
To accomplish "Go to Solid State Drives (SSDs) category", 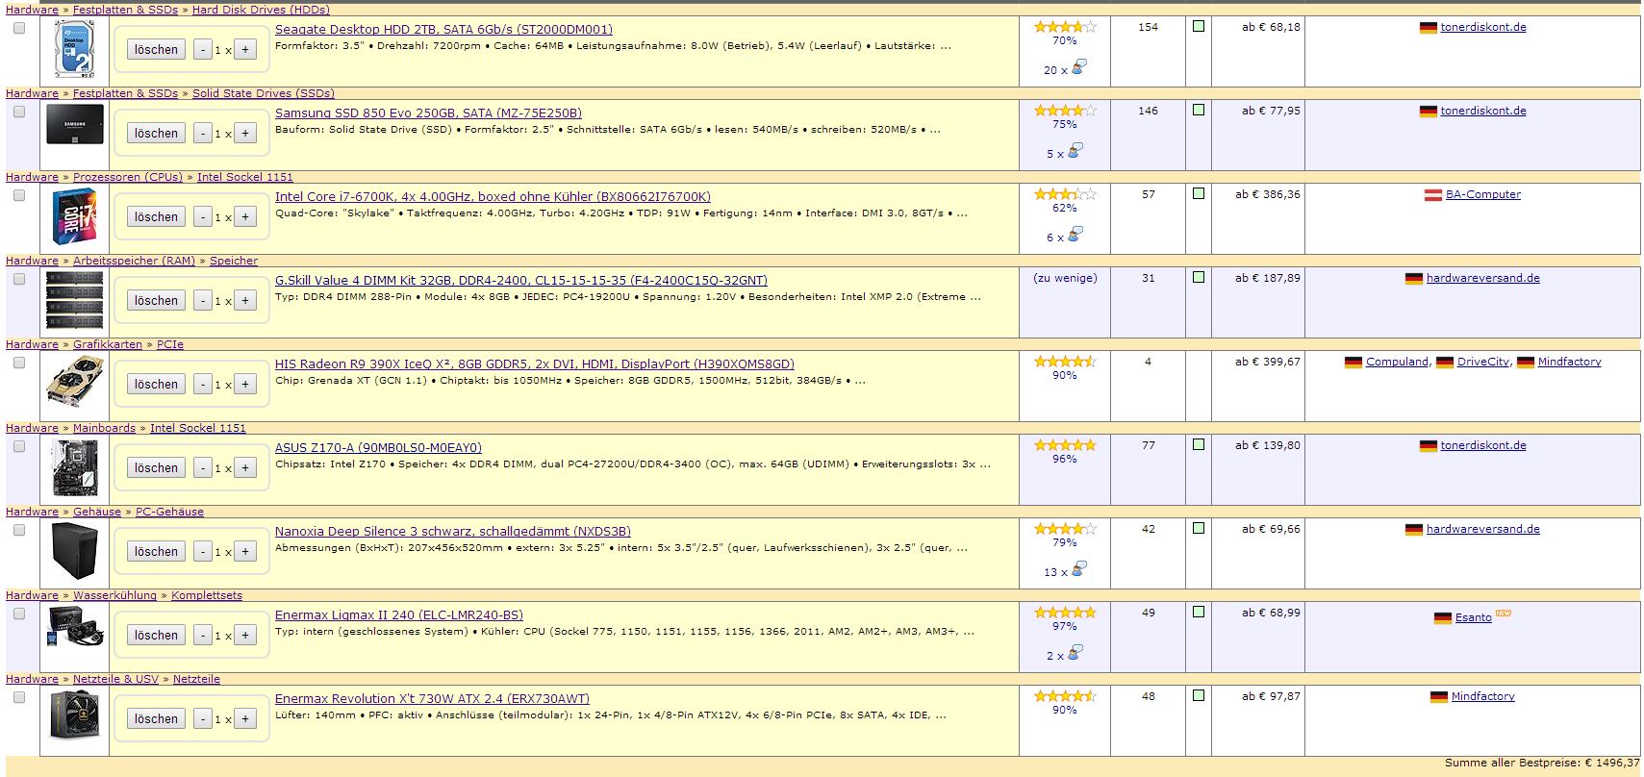I will point(264,93).
